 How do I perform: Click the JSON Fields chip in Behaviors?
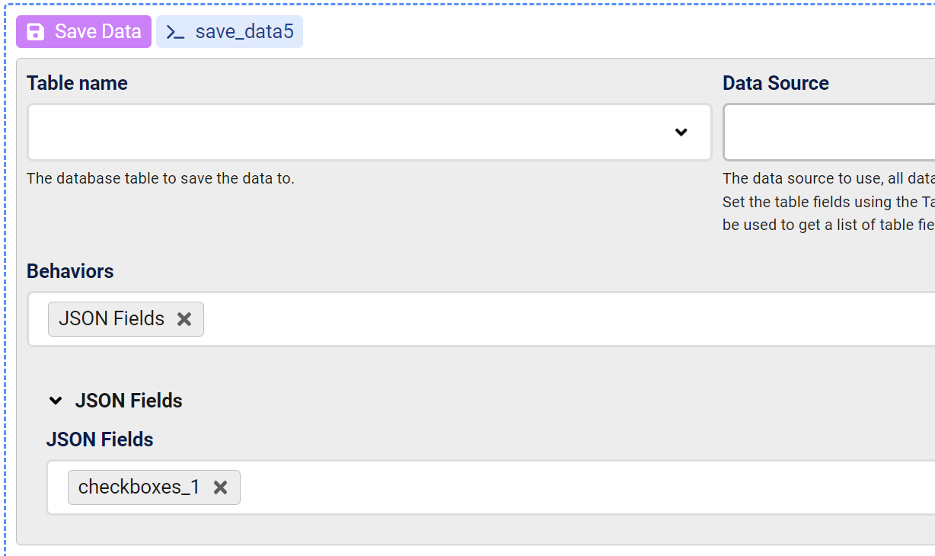click(x=111, y=319)
